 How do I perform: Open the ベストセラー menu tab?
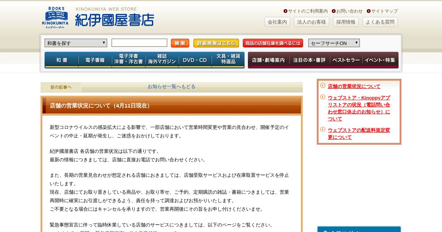[x=346, y=60]
